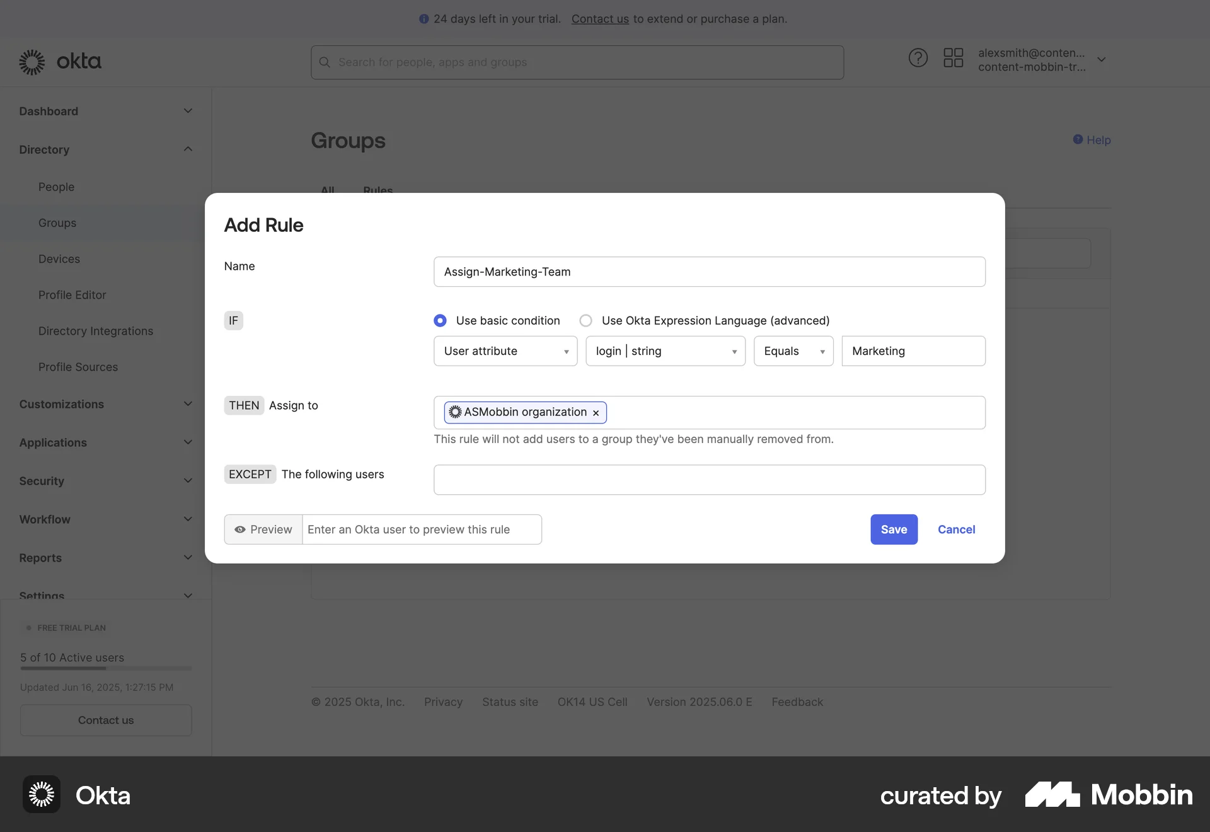Open the User attribute dropdown
This screenshot has width=1210, height=832.
point(505,351)
